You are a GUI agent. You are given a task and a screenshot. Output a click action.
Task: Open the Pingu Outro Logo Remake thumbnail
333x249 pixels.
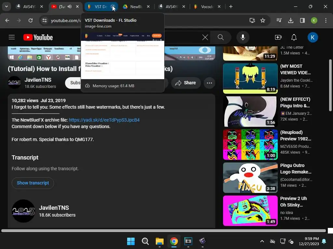[x=250, y=177]
